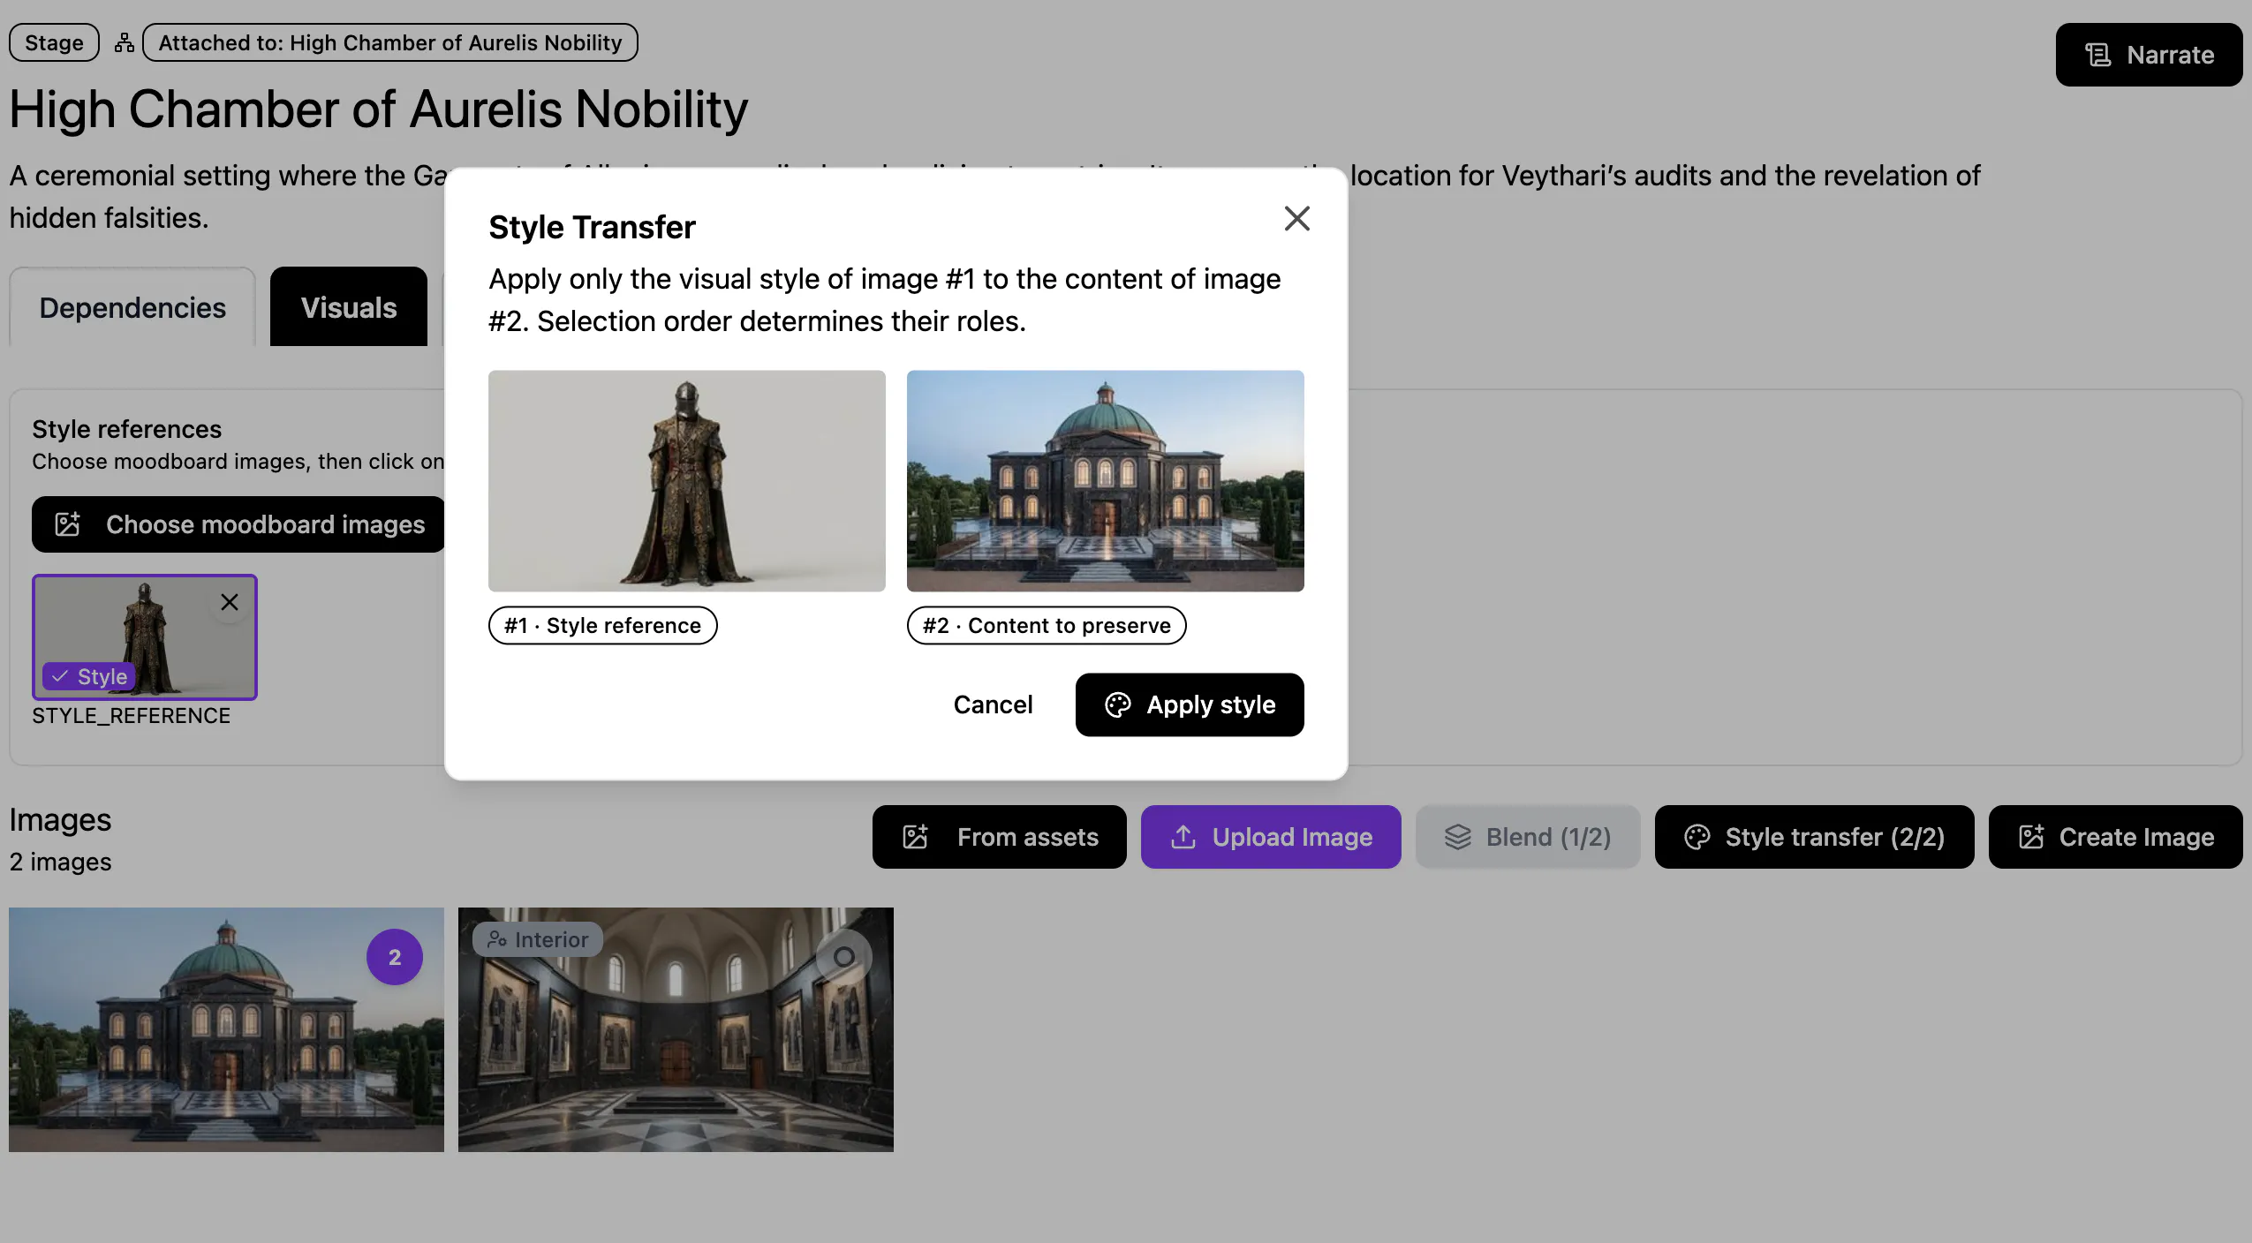Close the Style Transfer dialog

(1296, 218)
